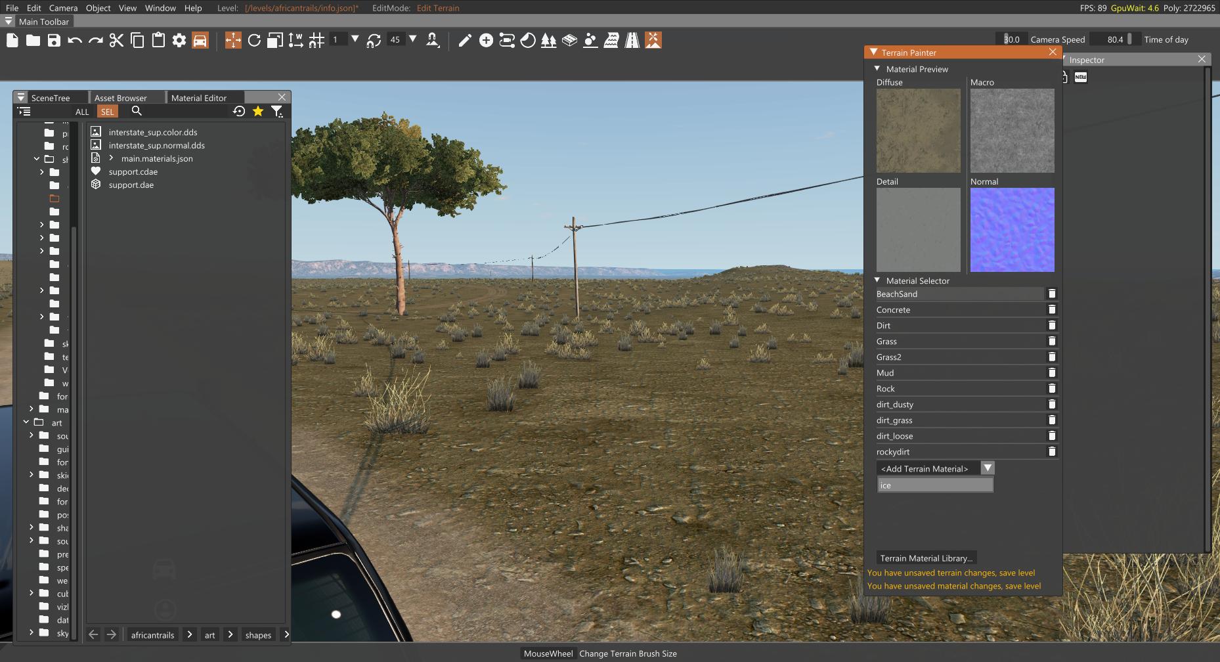
Task: Click the Copy icon in main toolbar
Action: click(x=138, y=40)
